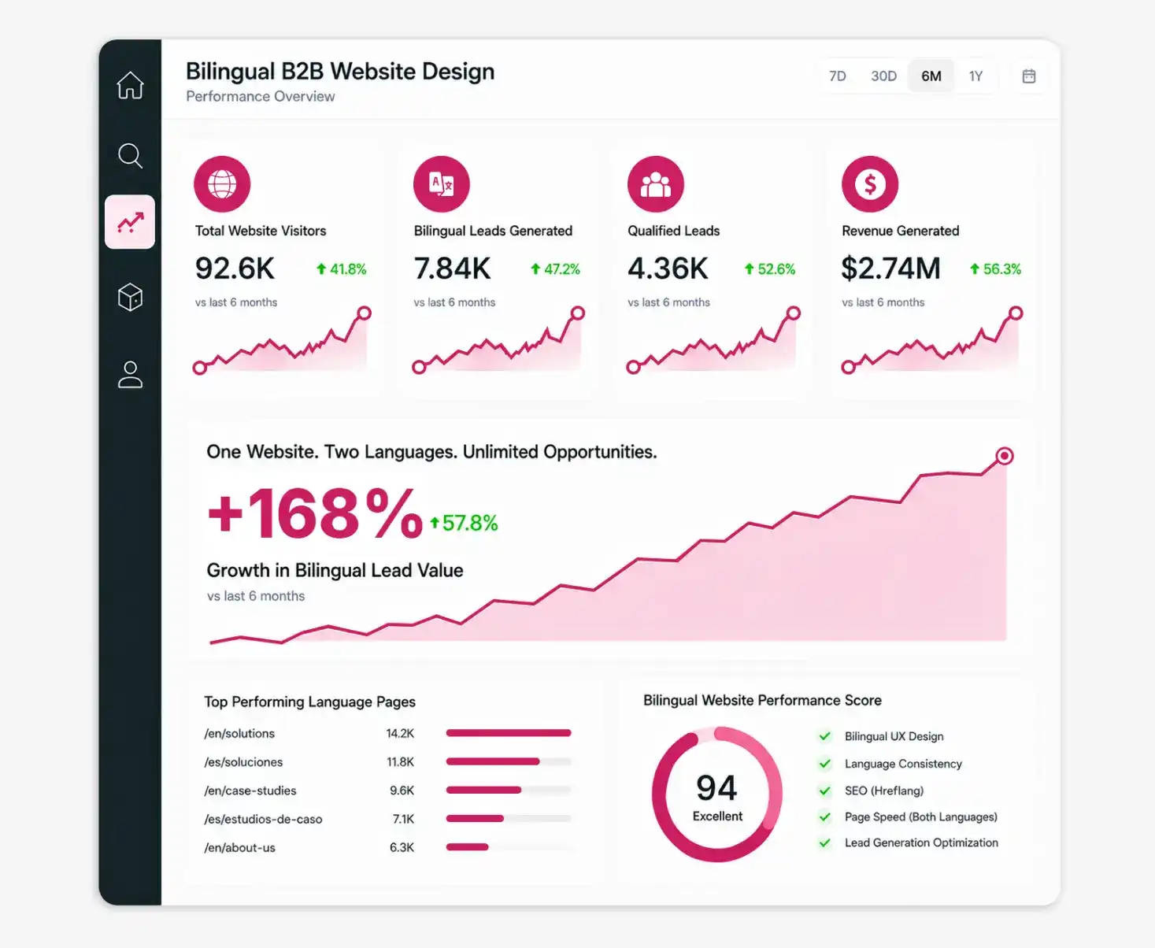Open the /en/solutions page row
The image size is (1155, 948).
387,733
